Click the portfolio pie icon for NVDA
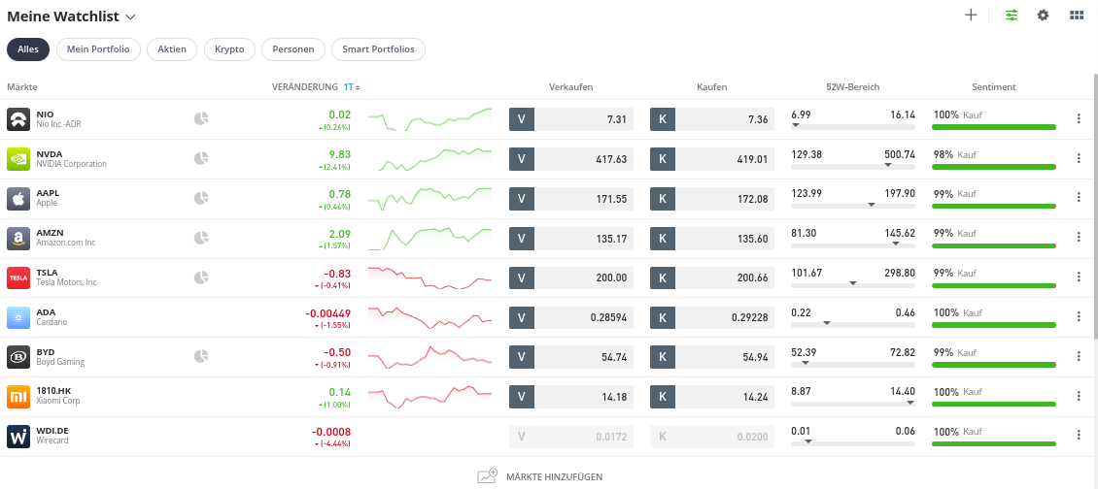This screenshot has width=1098, height=489. click(x=201, y=159)
